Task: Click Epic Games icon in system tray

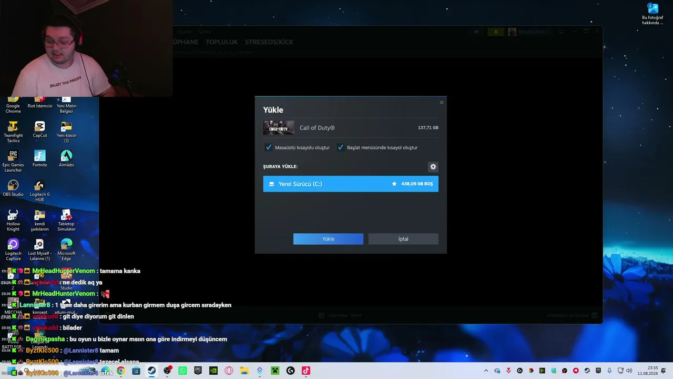Action: (598, 371)
